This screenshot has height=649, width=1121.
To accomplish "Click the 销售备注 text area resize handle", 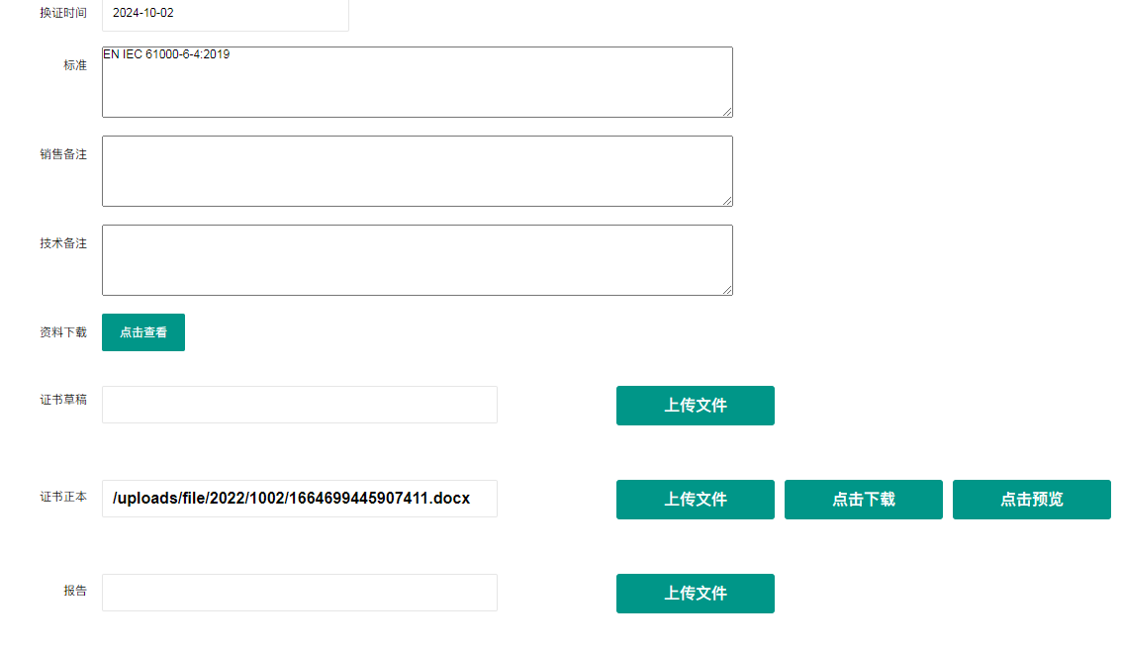I will tap(727, 201).
